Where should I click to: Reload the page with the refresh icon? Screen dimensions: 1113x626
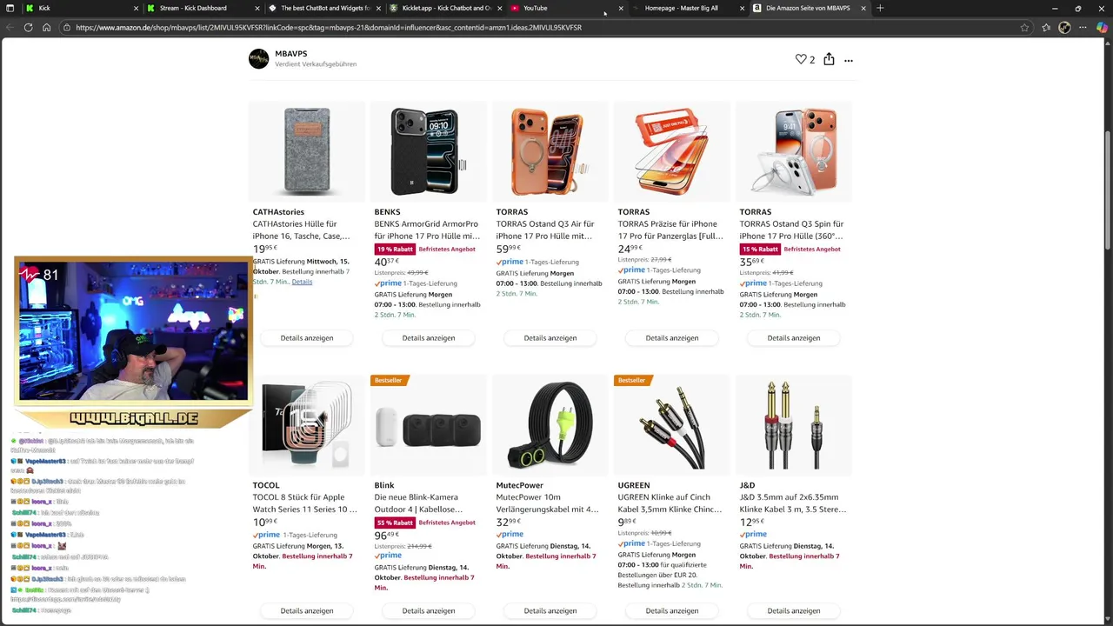(28, 28)
